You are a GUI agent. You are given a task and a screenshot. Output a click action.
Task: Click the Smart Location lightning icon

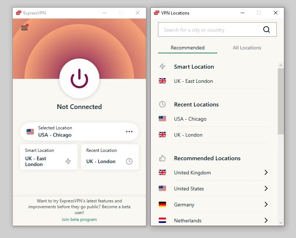[162, 66]
